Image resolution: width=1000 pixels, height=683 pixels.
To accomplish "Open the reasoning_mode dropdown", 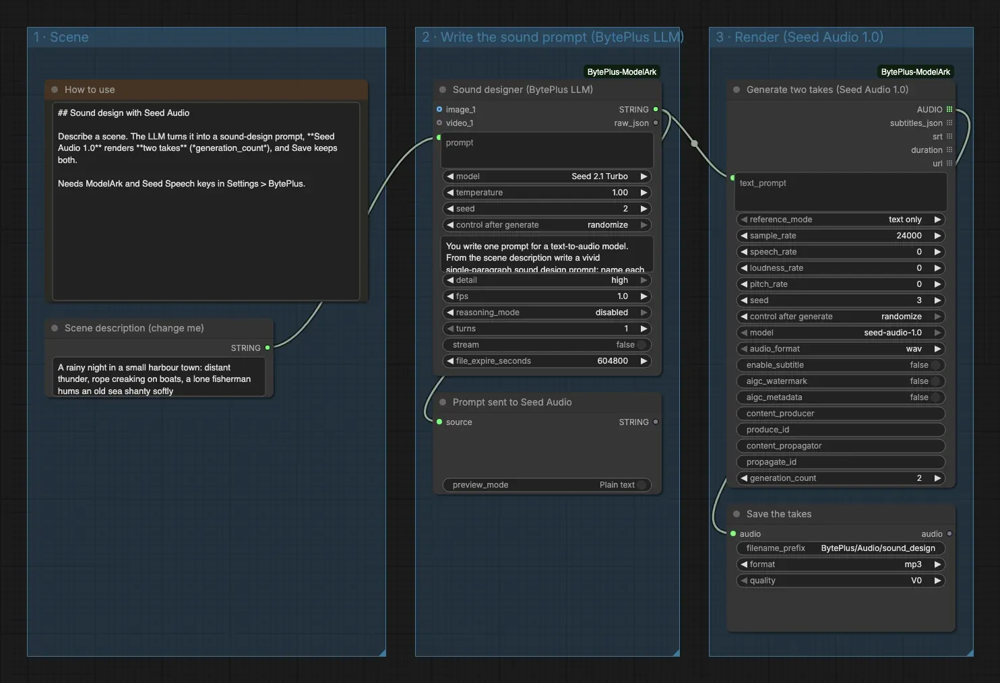I will [547, 313].
